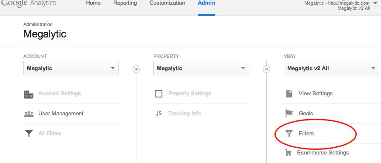381x163 pixels.
Task: Click the arrow connector between Account and Property
Action: (x=136, y=69)
